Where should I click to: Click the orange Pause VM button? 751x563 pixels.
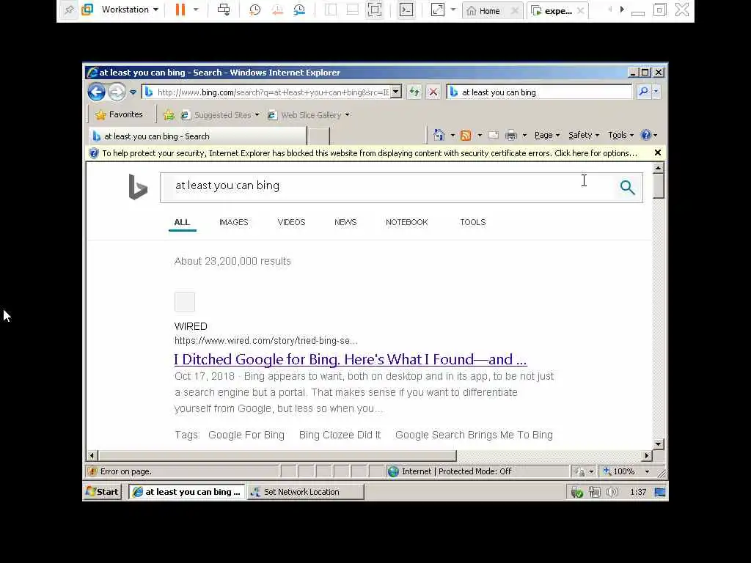pos(180,10)
